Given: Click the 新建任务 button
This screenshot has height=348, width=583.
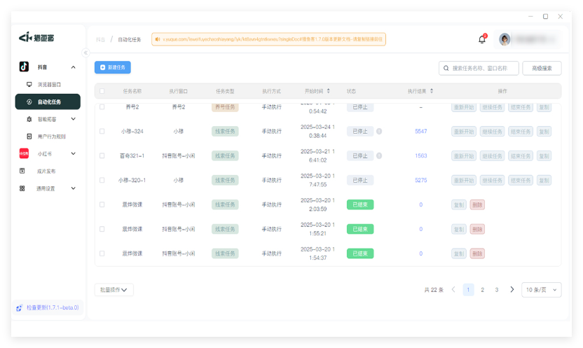Looking at the screenshot, I should coord(113,67).
